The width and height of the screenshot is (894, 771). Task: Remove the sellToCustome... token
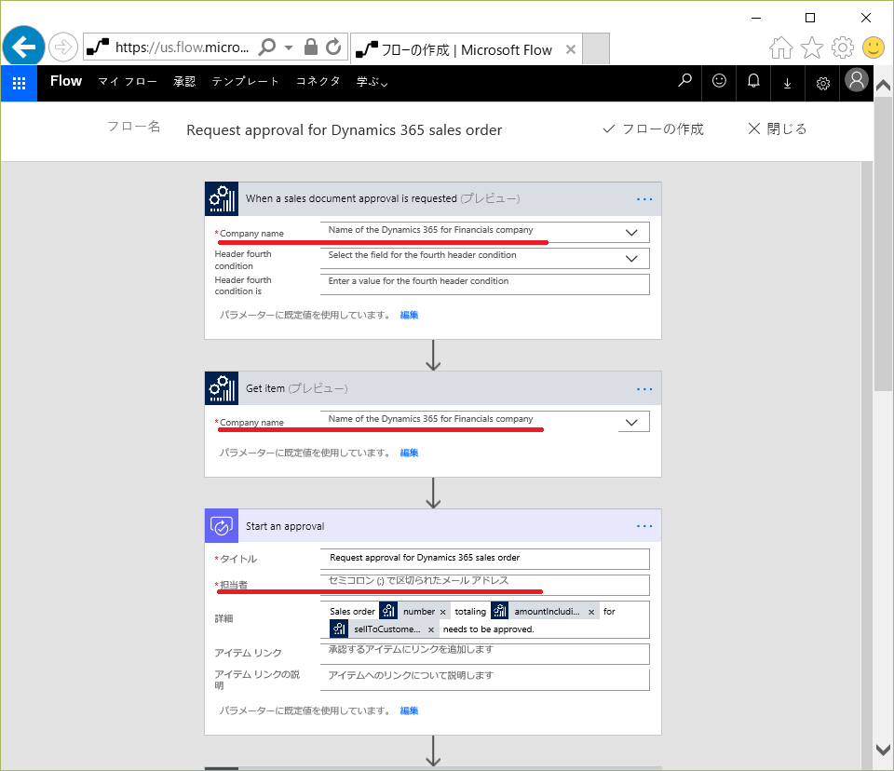click(431, 629)
